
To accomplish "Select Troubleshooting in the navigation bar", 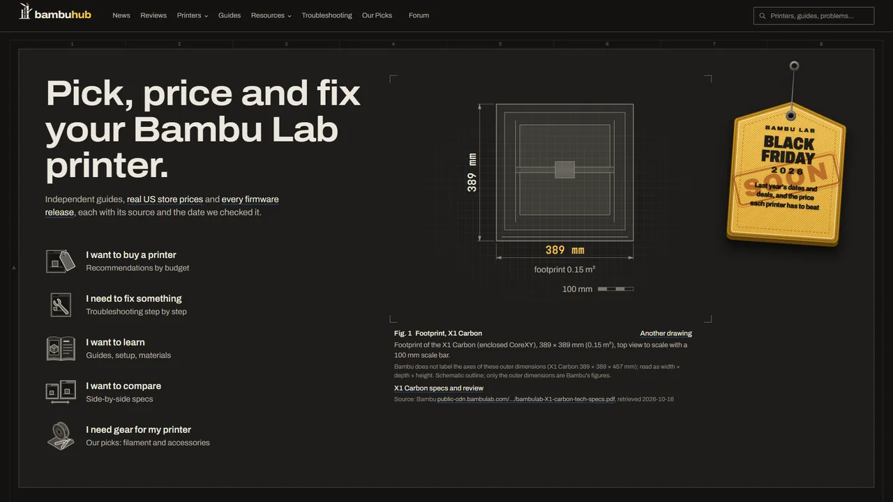I will [x=327, y=15].
